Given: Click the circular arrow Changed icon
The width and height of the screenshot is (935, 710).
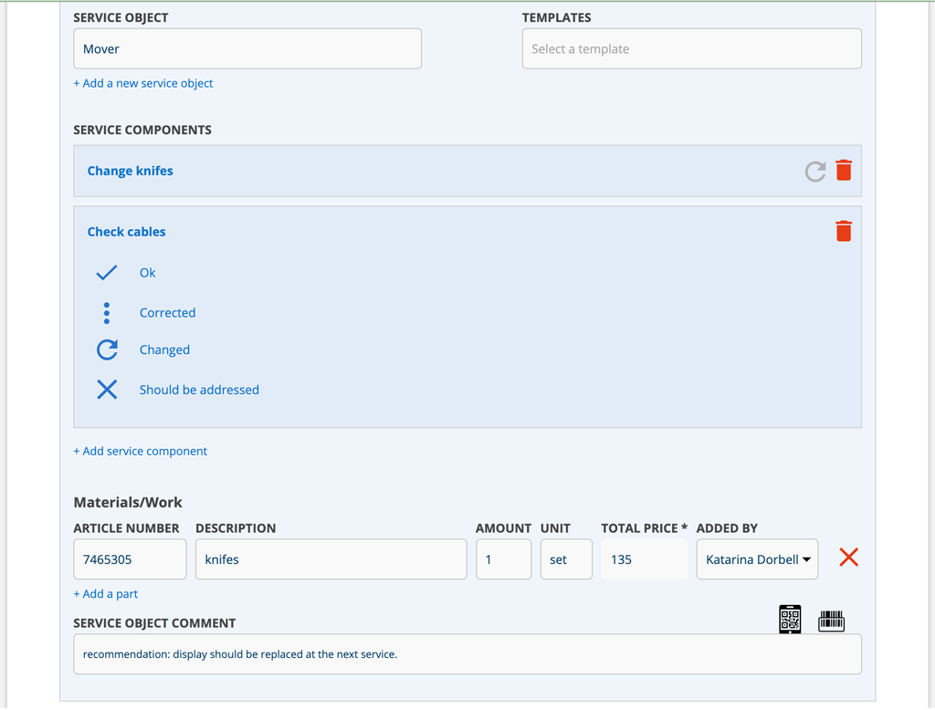Looking at the screenshot, I should coord(108,350).
